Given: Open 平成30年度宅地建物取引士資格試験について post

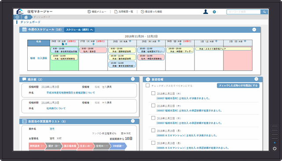Looking at the screenshot, I should [x=71, y=93].
